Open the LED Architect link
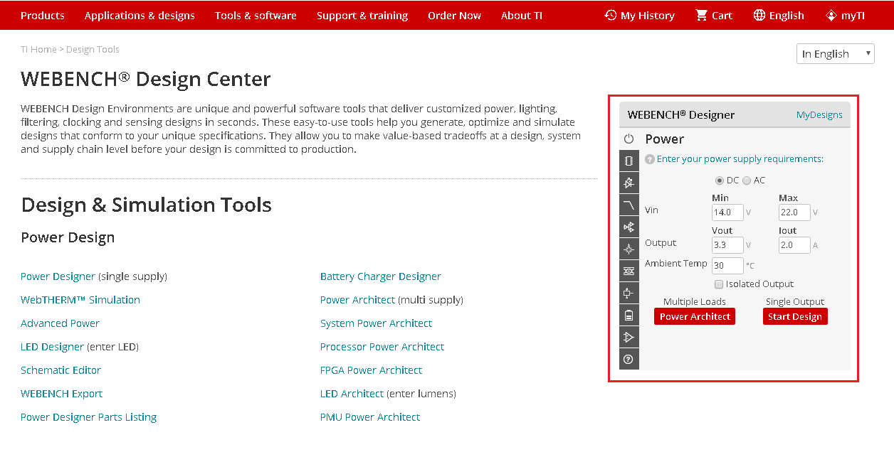894x452 pixels. click(352, 394)
